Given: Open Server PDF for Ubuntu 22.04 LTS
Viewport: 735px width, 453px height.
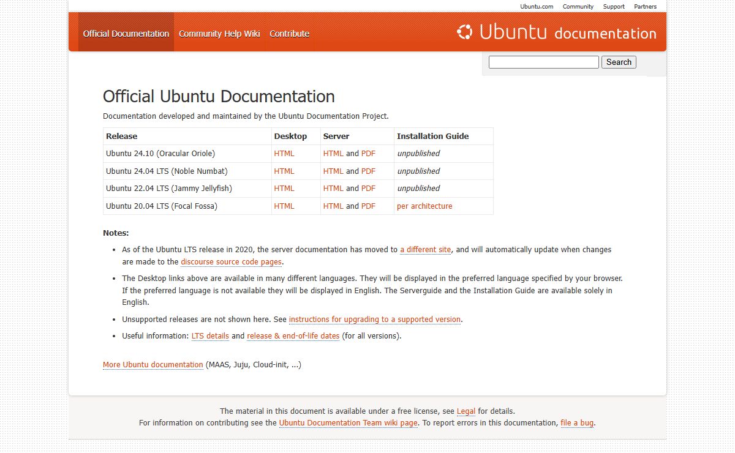Looking at the screenshot, I should click(x=368, y=189).
